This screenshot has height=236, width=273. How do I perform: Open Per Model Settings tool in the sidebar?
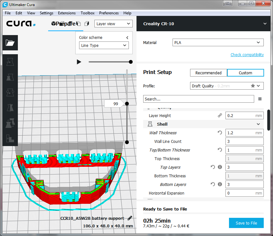pos(10,123)
